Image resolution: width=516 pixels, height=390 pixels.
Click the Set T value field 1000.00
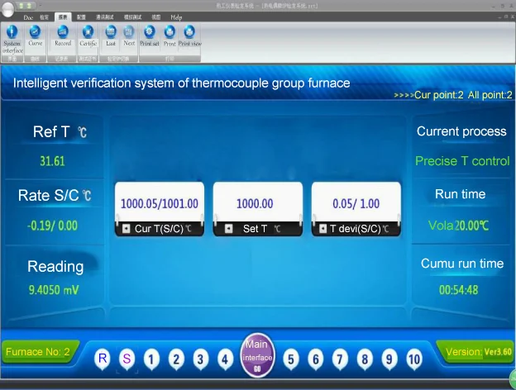(254, 203)
